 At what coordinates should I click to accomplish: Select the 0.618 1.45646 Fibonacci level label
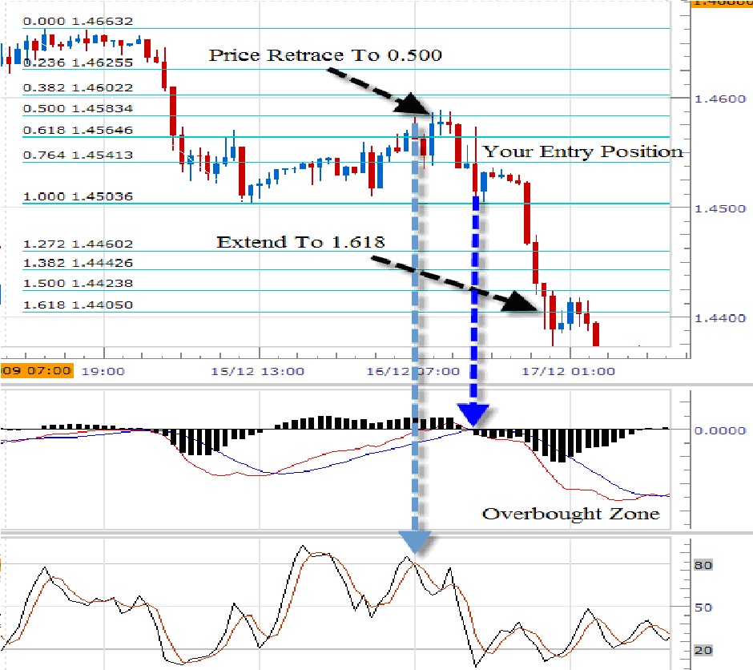tap(78, 130)
